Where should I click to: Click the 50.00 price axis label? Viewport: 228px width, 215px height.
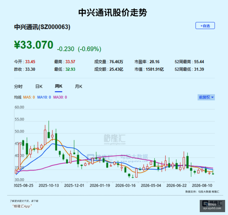[19, 131]
